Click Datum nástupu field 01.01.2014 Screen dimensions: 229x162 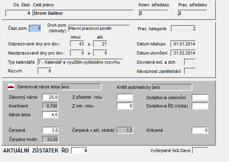[x=183, y=44]
